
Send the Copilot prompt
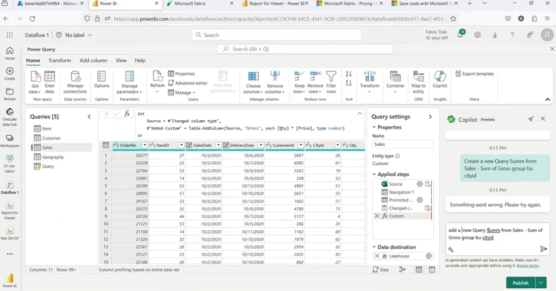pyautogui.click(x=543, y=249)
